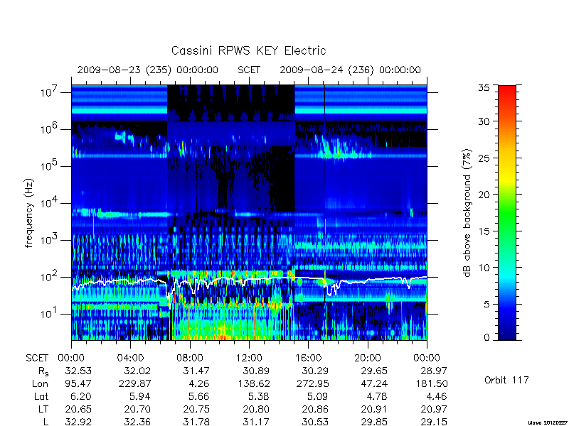This screenshot has height=426, width=569.
Task: Click the colorbar tick value 20
Action: [484, 195]
